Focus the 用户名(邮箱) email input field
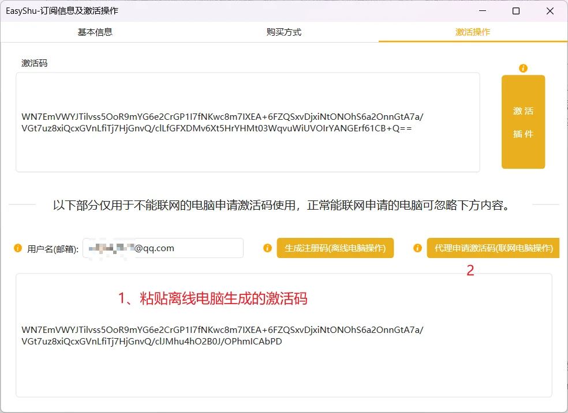 click(163, 248)
